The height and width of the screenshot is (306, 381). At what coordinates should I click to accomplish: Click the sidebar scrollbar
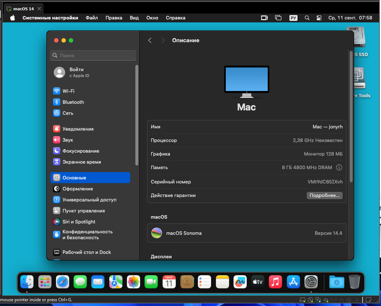137,115
